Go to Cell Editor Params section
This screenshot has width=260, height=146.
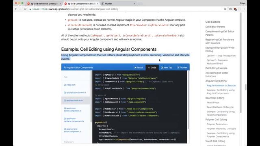coord(215,27)
